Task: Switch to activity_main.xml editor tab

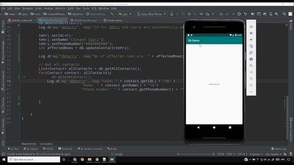Action: (21, 20)
